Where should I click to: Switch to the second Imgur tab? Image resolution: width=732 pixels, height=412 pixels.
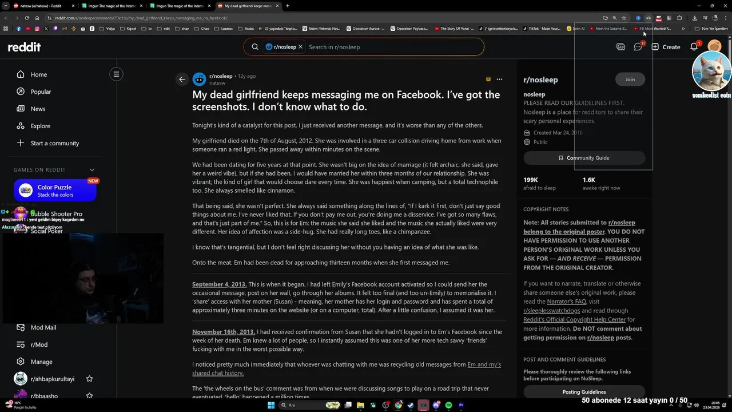coord(179,6)
